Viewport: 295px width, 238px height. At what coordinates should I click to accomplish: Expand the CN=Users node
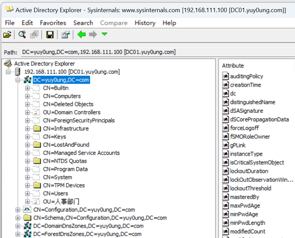tap(27, 193)
